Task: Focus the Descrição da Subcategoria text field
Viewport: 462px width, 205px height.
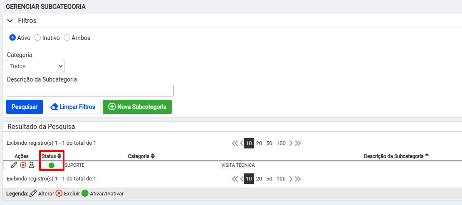Action: (x=90, y=91)
